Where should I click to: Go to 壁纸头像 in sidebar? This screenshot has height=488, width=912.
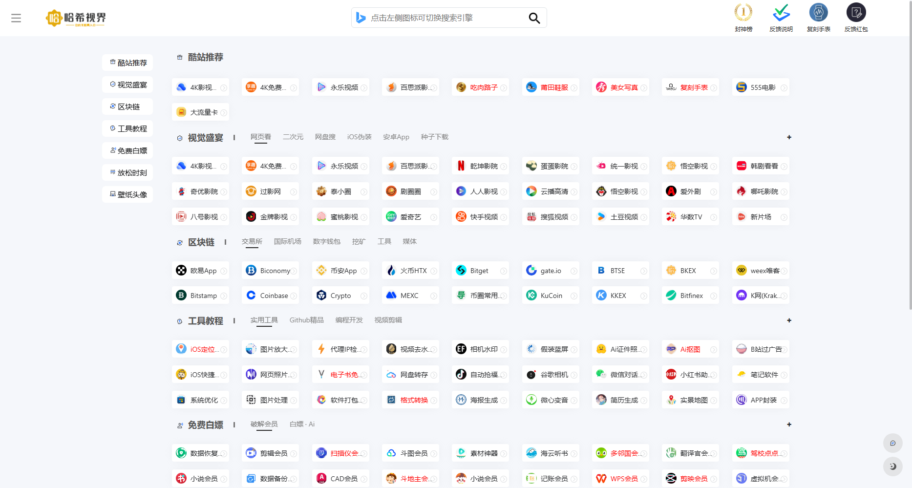pyautogui.click(x=128, y=194)
